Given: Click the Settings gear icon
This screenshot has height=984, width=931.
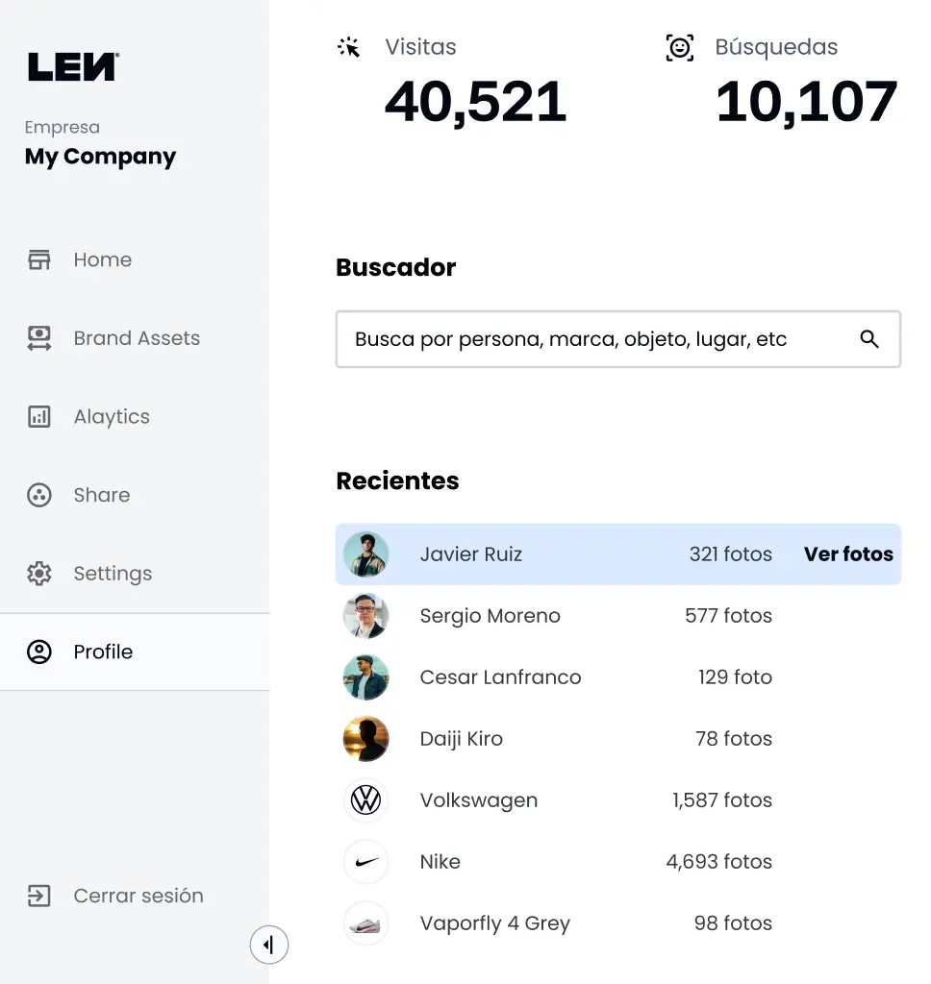Looking at the screenshot, I should click(x=38, y=574).
